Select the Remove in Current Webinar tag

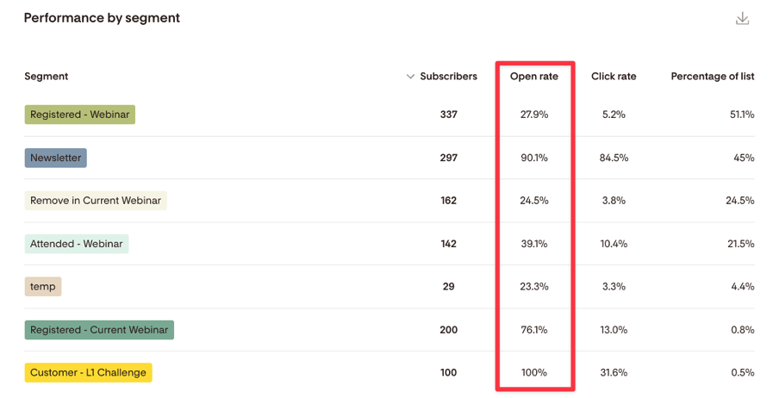coord(96,200)
